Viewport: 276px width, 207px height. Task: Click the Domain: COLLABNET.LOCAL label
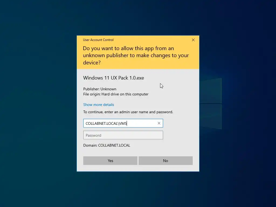click(107, 145)
